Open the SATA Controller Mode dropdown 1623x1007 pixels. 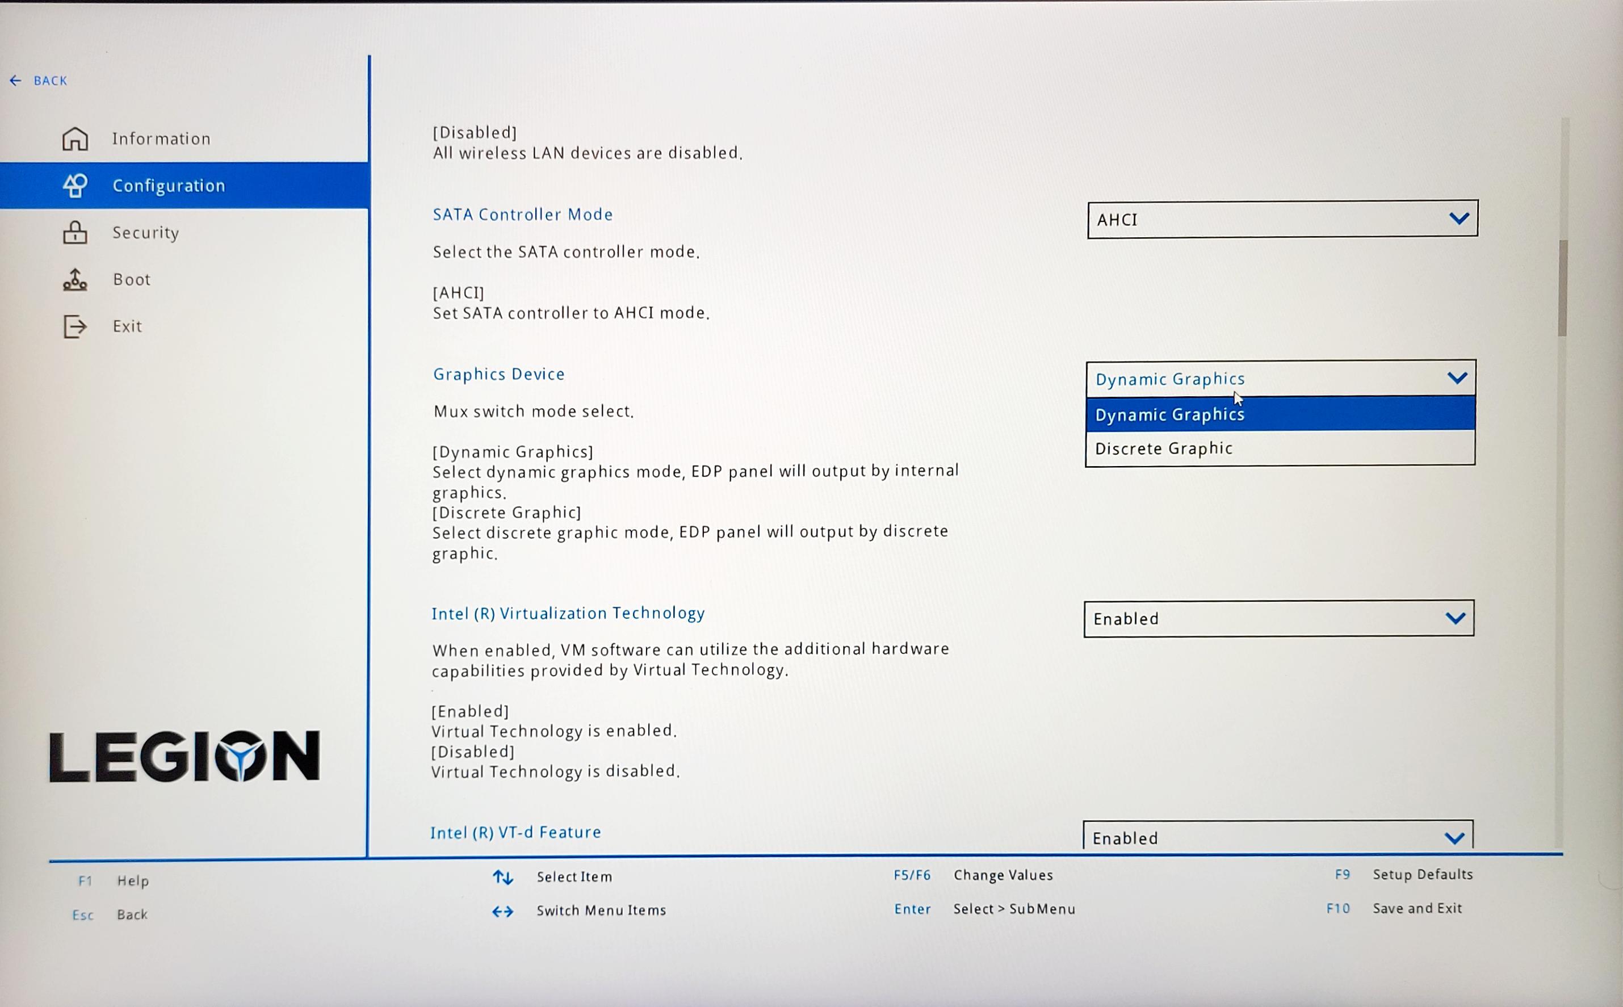[1282, 219]
